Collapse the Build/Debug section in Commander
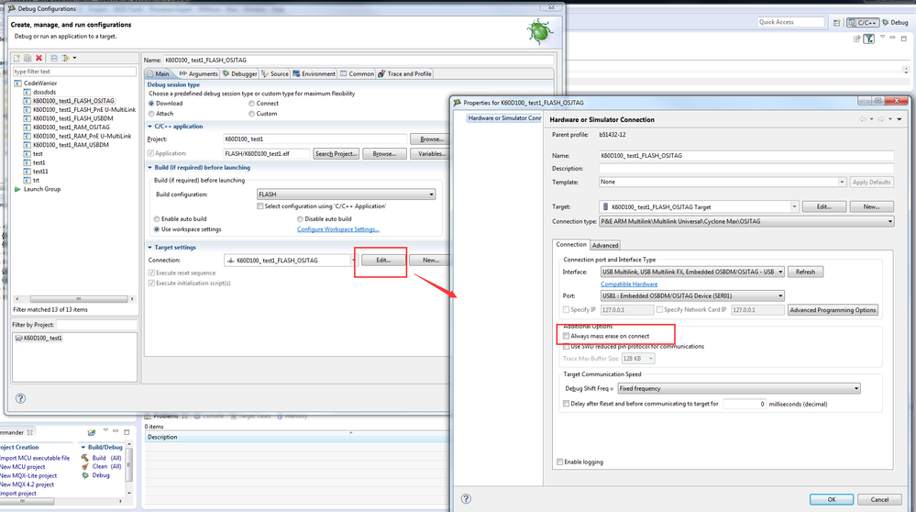 tap(83, 447)
